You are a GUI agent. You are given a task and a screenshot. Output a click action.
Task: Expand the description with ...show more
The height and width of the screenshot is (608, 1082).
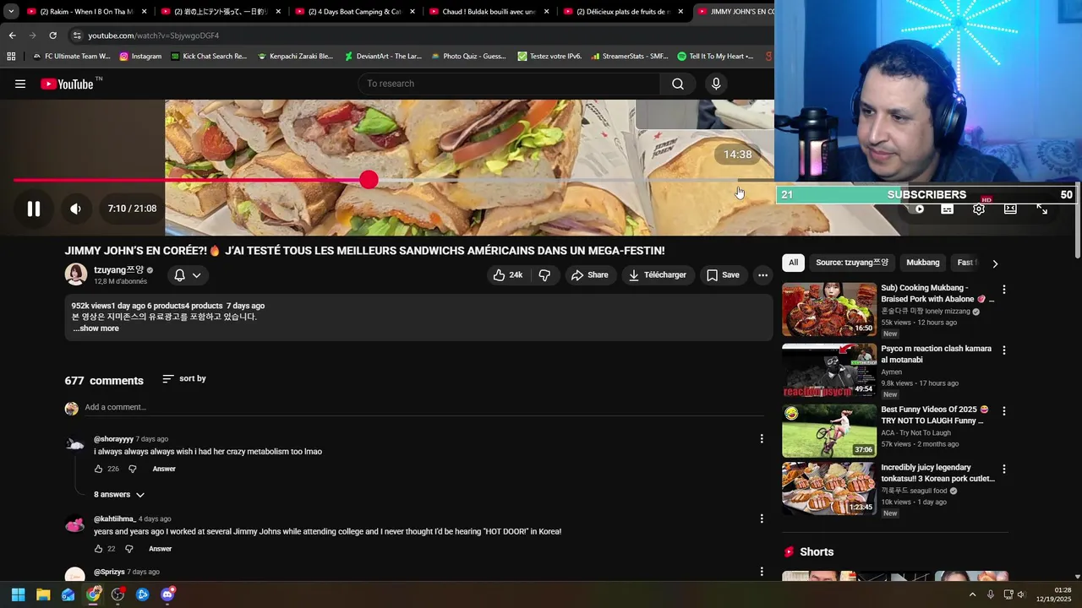coord(96,328)
